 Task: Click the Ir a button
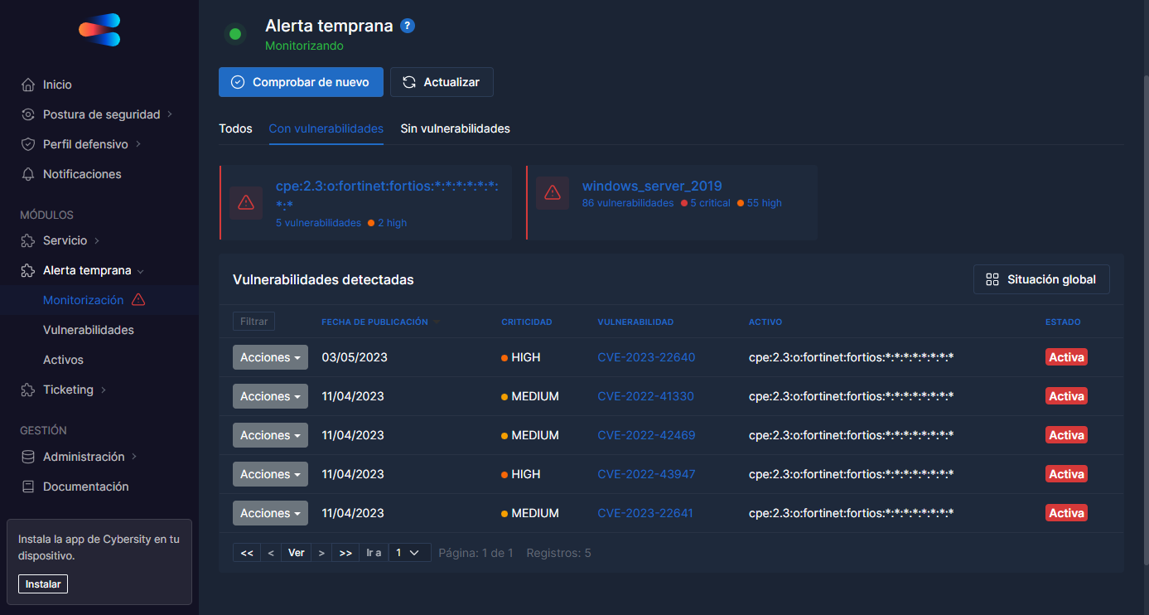(374, 552)
